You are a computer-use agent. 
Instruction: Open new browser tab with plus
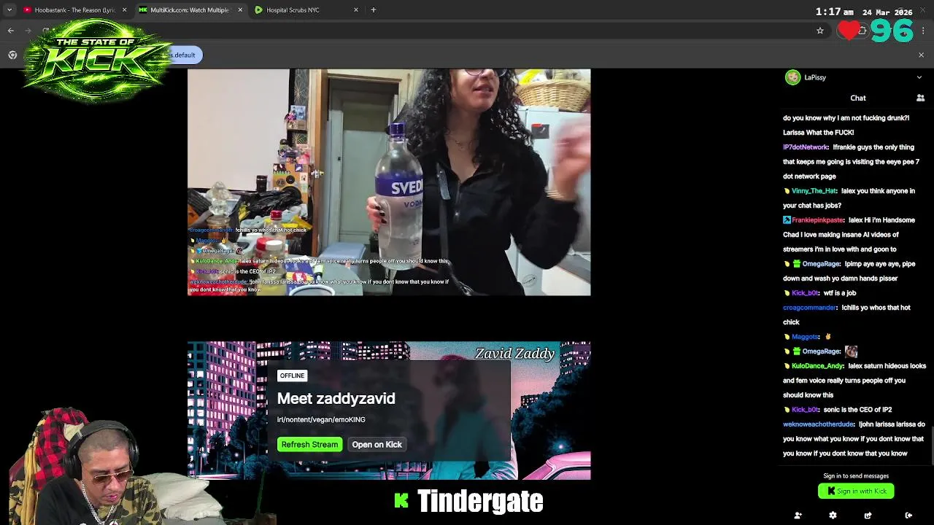[374, 10]
